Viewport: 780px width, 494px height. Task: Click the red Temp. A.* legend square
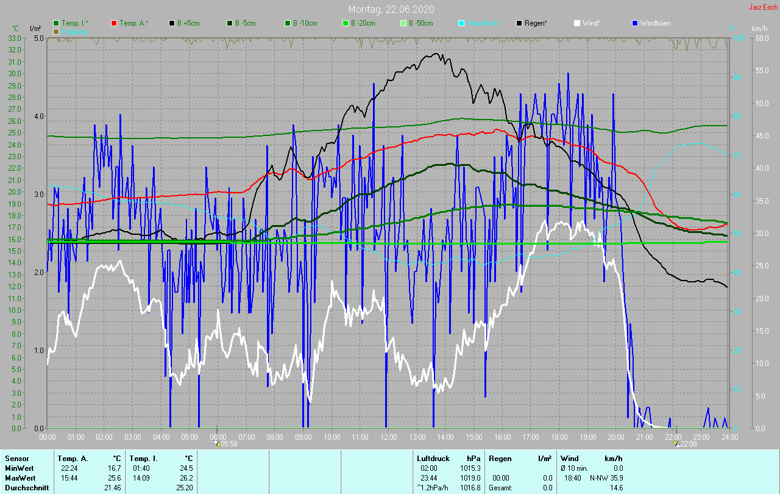[114, 23]
